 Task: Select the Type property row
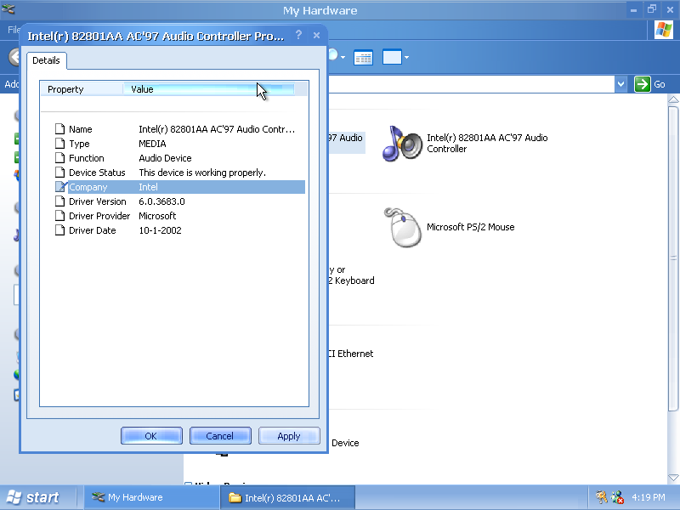[x=180, y=144]
